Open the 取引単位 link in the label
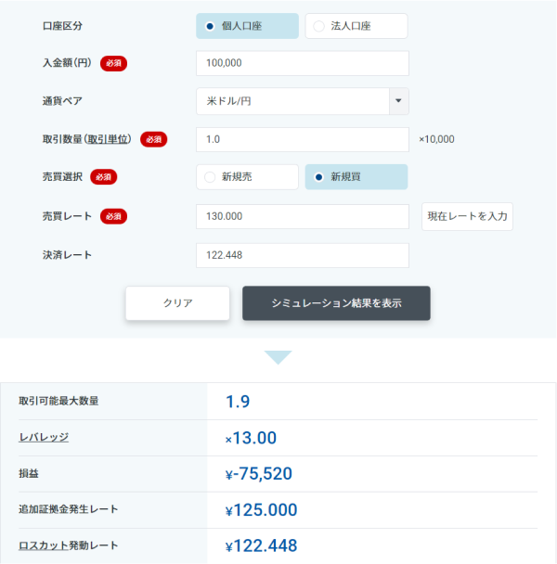 pos(108,139)
